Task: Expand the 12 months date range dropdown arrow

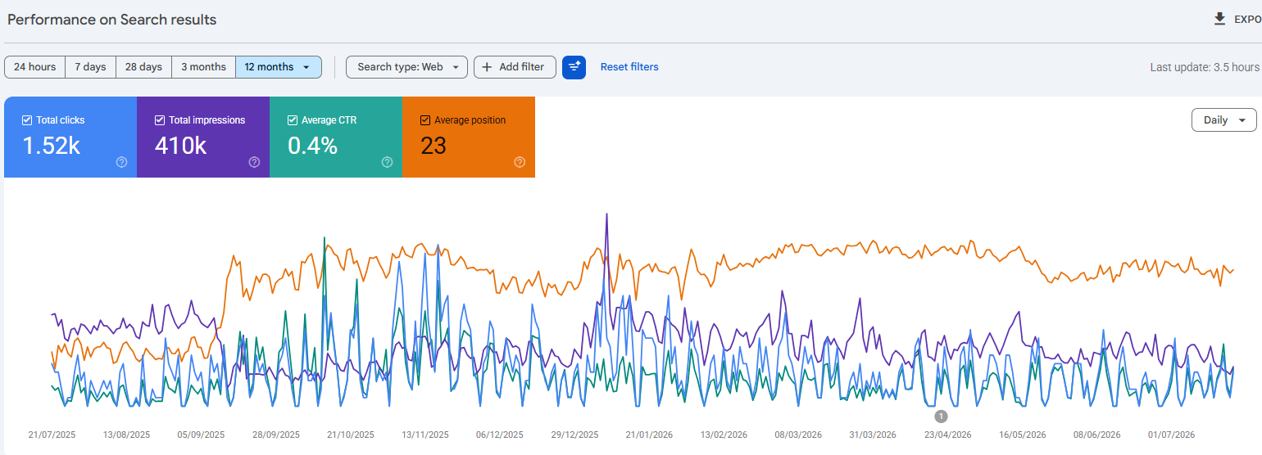Action: (306, 67)
